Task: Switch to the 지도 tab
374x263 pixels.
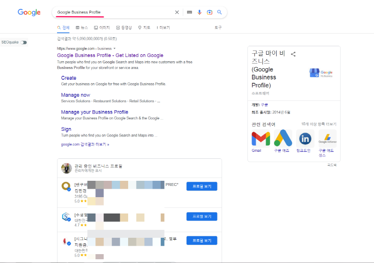Action: click(144, 28)
